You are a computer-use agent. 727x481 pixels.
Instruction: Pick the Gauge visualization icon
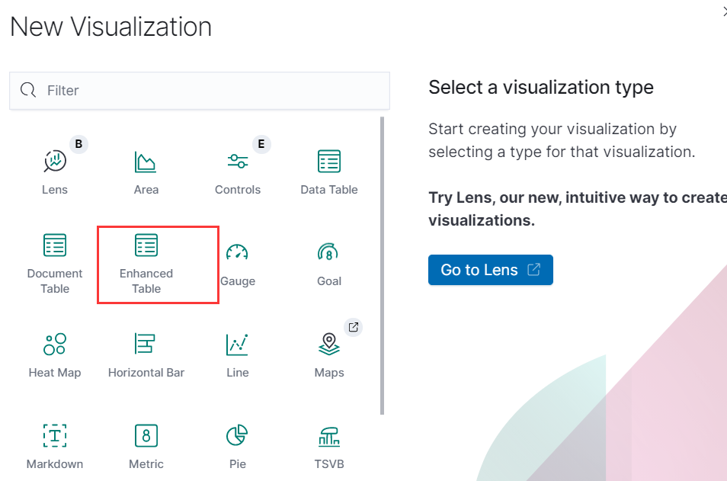pyautogui.click(x=237, y=252)
